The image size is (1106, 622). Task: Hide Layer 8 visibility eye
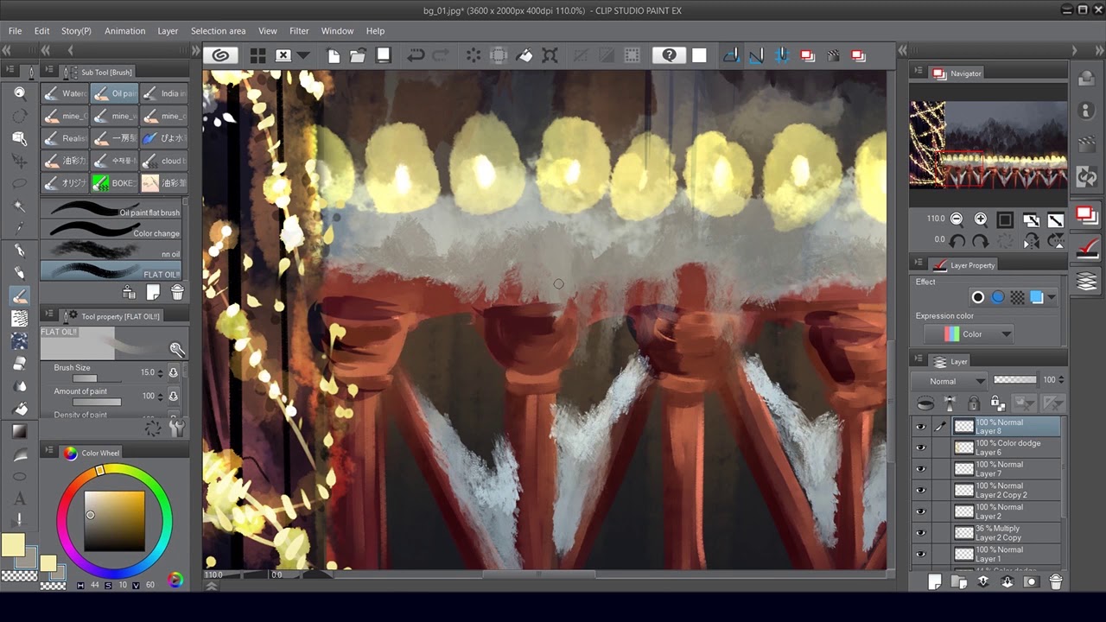[920, 427]
